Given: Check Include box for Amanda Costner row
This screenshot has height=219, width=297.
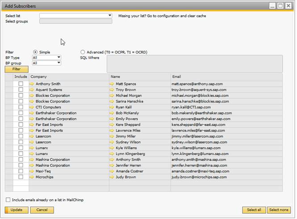Looking at the screenshot, I should coord(21,171).
